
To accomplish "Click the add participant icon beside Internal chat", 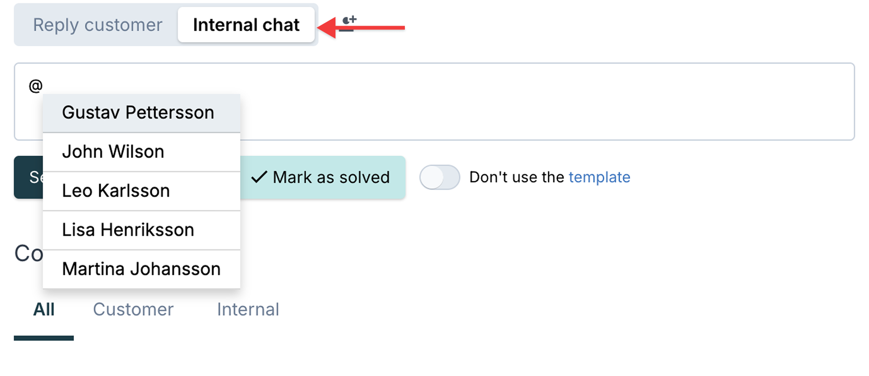I will [349, 24].
